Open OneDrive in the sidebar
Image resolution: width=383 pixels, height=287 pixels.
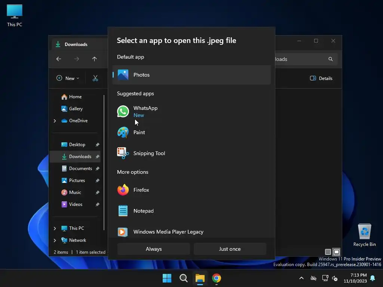point(78,121)
